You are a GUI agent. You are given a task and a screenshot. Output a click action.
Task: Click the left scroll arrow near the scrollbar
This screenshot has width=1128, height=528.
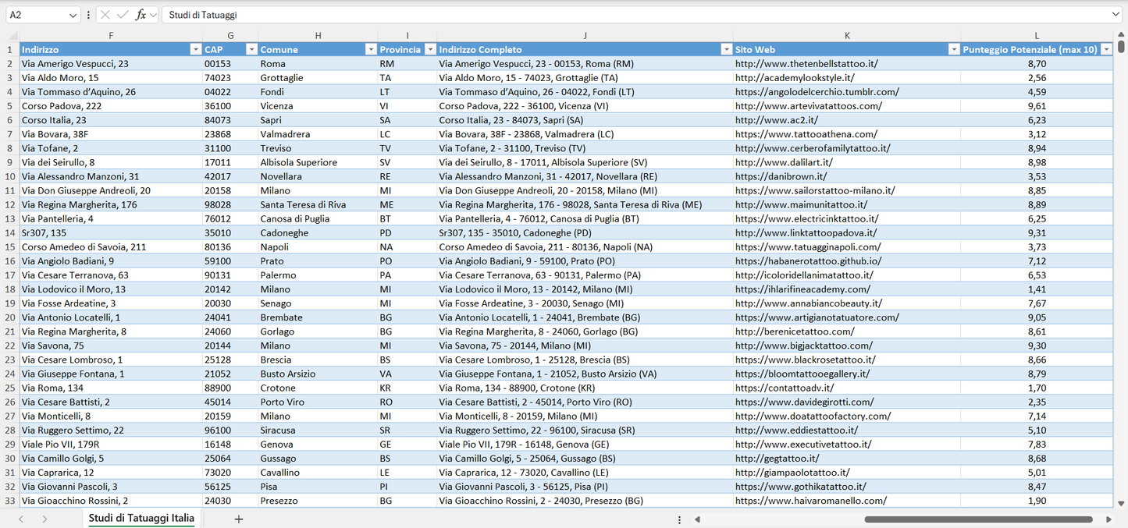(x=697, y=519)
